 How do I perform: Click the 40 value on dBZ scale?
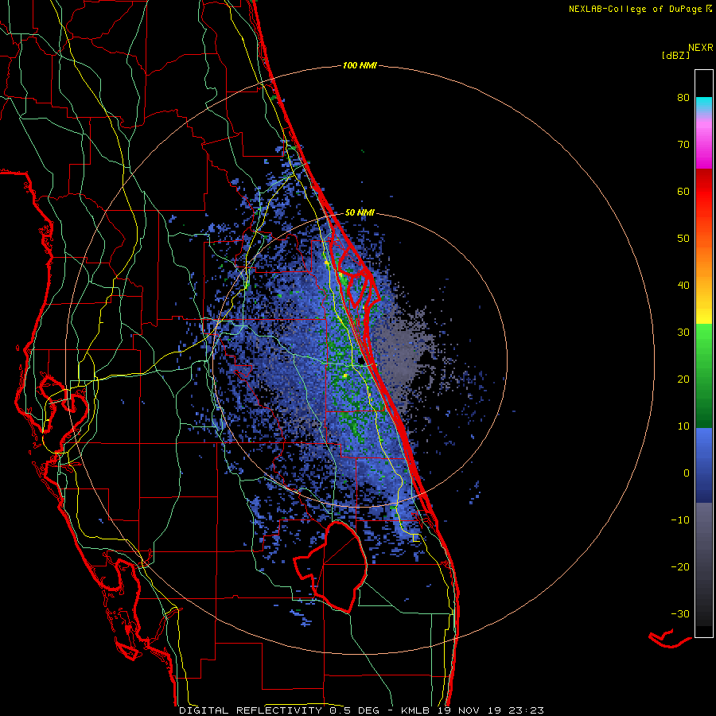[x=683, y=286]
